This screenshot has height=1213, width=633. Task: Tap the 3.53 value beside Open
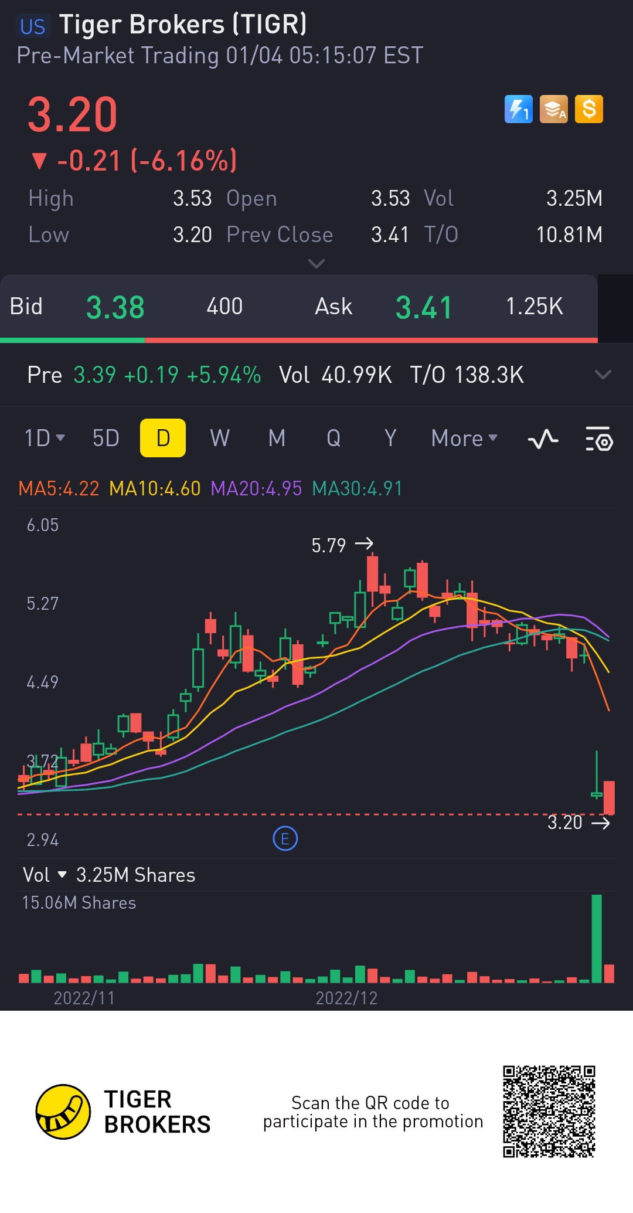[x=390, y=198]
